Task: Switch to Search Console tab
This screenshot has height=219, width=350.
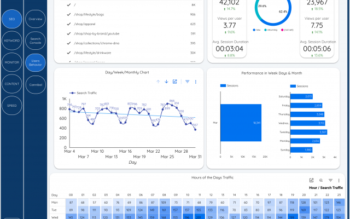Action: click(x=36, y=41)
